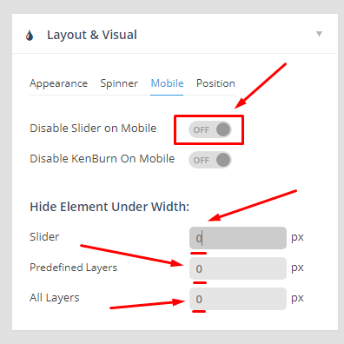The image size is (344, 344).
Task: Click the px unit beside Slider field
Action: click(297, 238)
